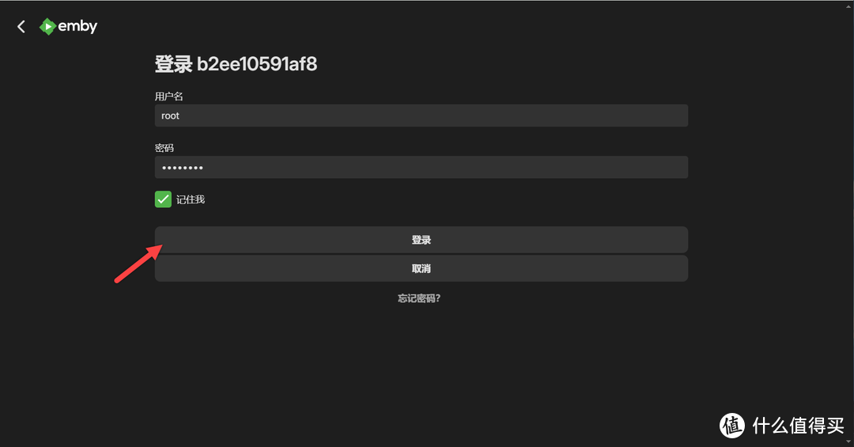
Task: Go back using the left arrow
Action: tap(21, 26)
